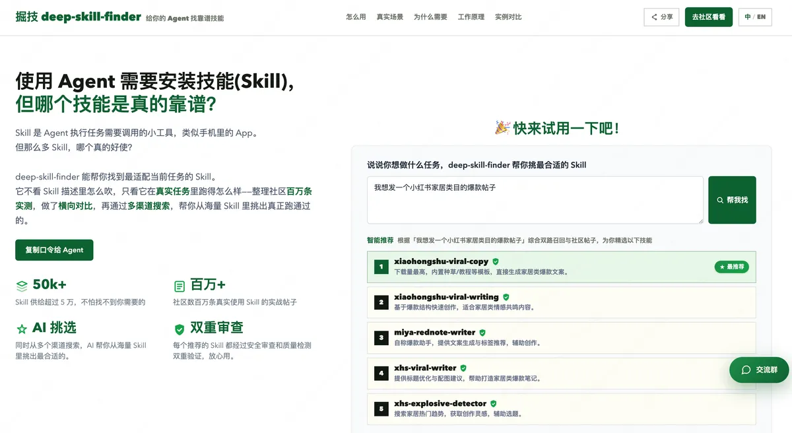Click rank number 5 badge
The height and width of the screenshot is (433, 792).
381,409
